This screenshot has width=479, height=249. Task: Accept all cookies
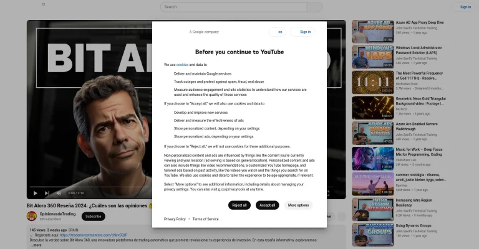(x=268, y=205)
